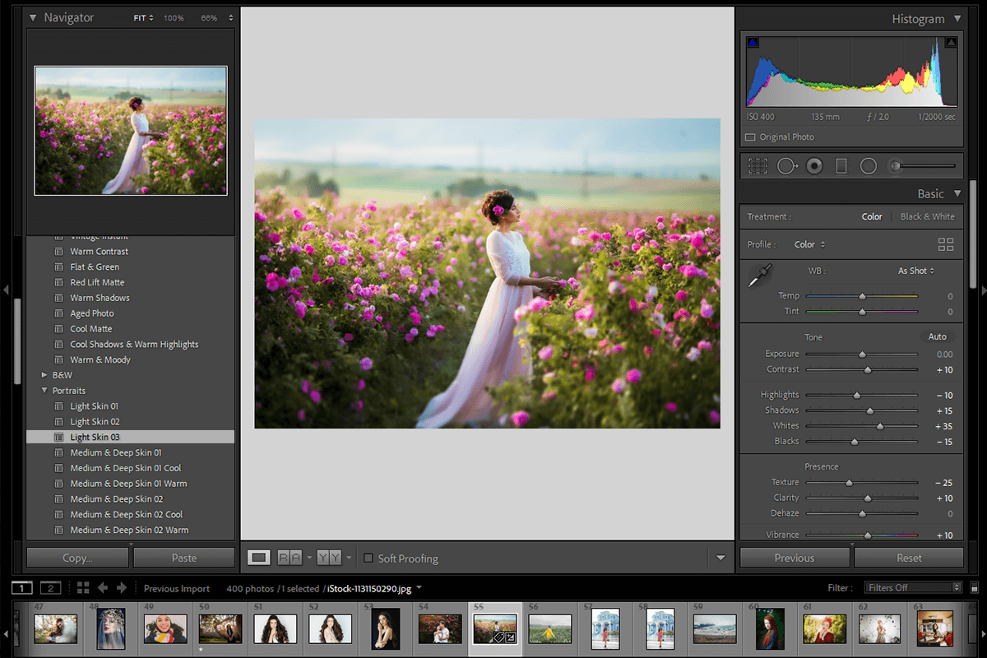Collapse the Basic panel
The height and width of the screenshot is (658, 987).
957,194
